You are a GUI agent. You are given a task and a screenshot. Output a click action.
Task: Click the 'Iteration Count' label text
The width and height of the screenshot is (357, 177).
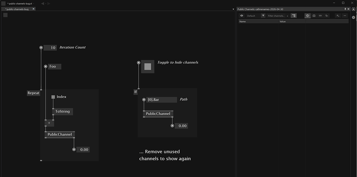click(x=72, y=48)
